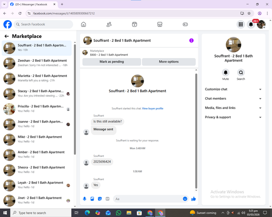Screen dimensions: 272x217
Task: Record a voice clip with microphone icon
Action: (x=84, y=199)
